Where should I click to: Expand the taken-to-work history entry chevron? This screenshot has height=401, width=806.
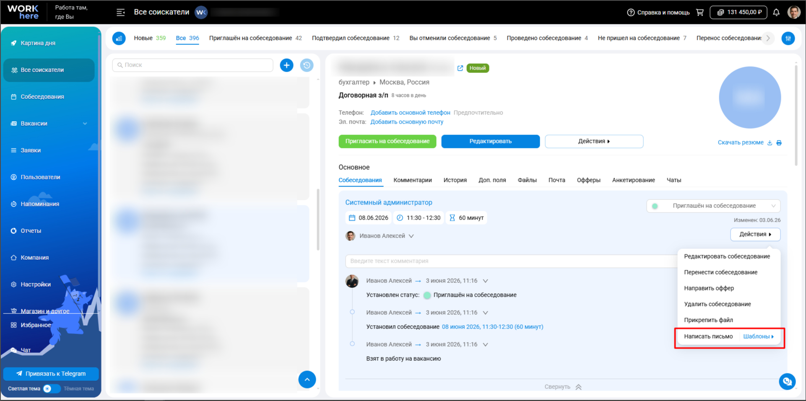click(485, 344)
